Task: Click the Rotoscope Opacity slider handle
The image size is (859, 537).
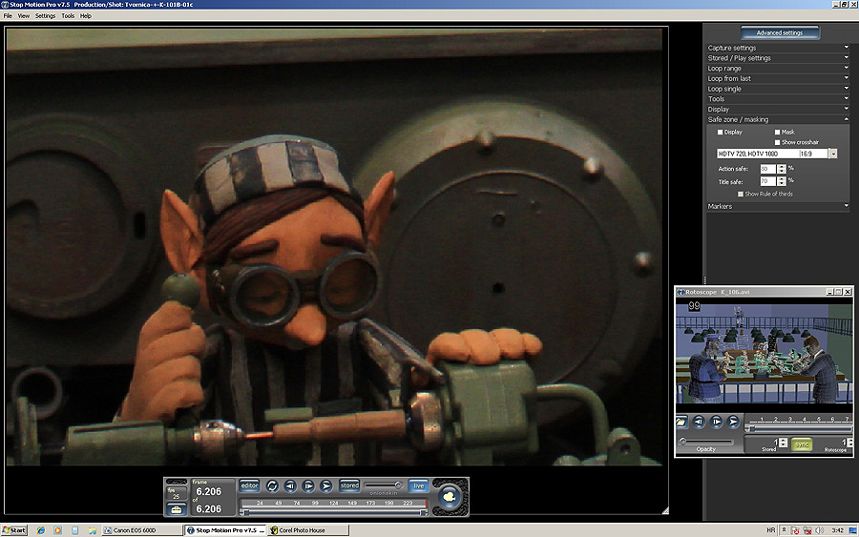Action: pyautogui.click(x=683, y=442)
